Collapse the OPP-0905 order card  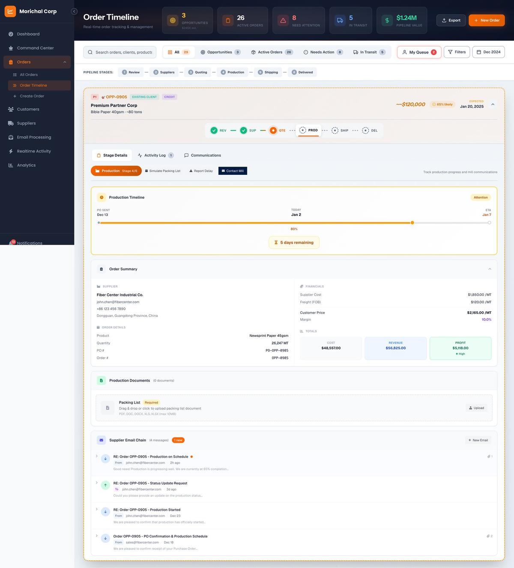pyautogui.click(x=493, y=104)
